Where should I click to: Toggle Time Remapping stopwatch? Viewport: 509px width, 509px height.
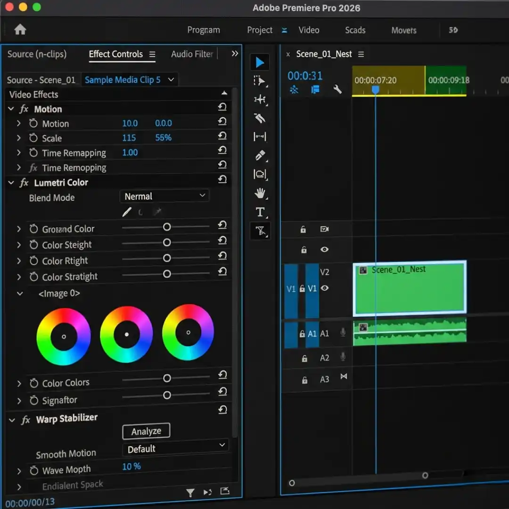33,153
